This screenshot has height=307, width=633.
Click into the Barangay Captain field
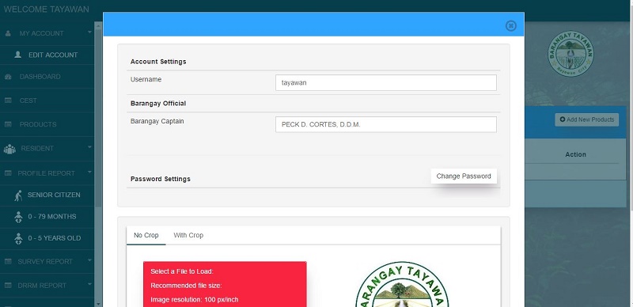pyautogui.click(x=386, y=124)
